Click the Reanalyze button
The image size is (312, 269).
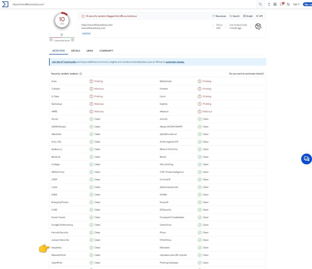click(219, 16)
